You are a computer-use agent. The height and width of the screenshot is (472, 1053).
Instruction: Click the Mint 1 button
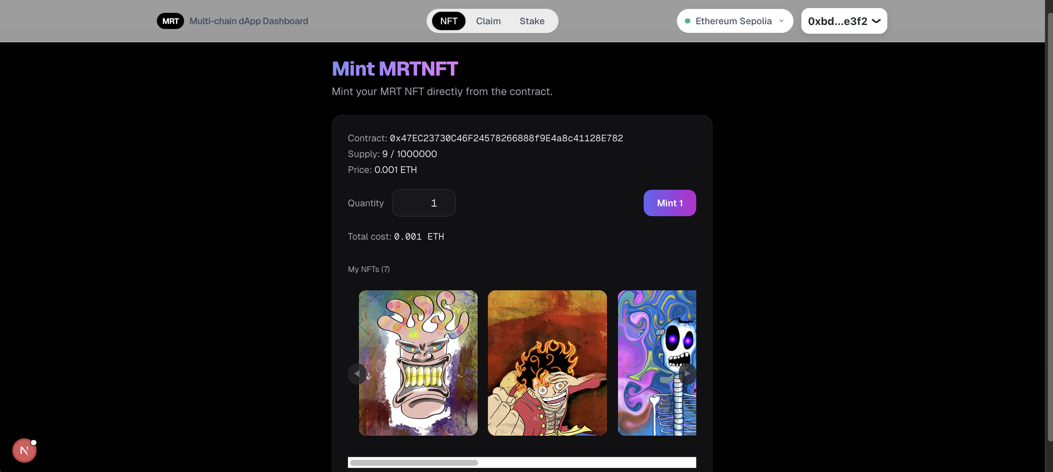(x=669, y=203)
